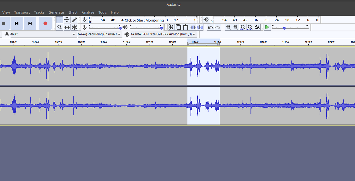
Task: Open the Analyze menu
Action: point(88,12)
